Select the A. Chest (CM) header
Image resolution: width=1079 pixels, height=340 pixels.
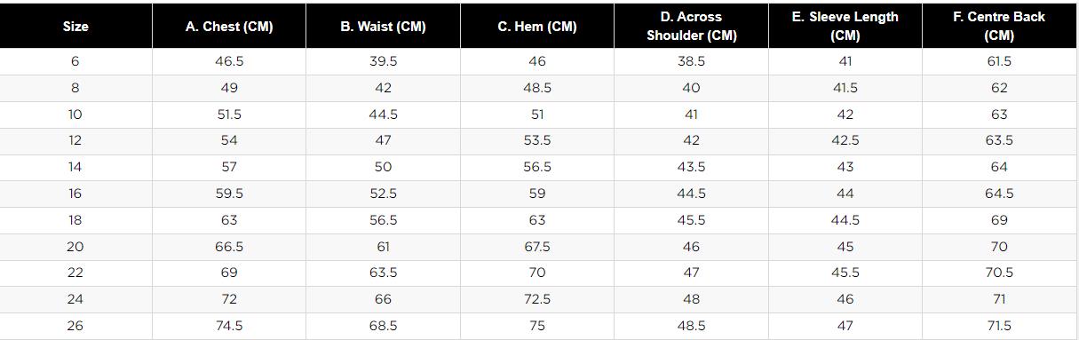pyautogui.click(x=229, y=27)
